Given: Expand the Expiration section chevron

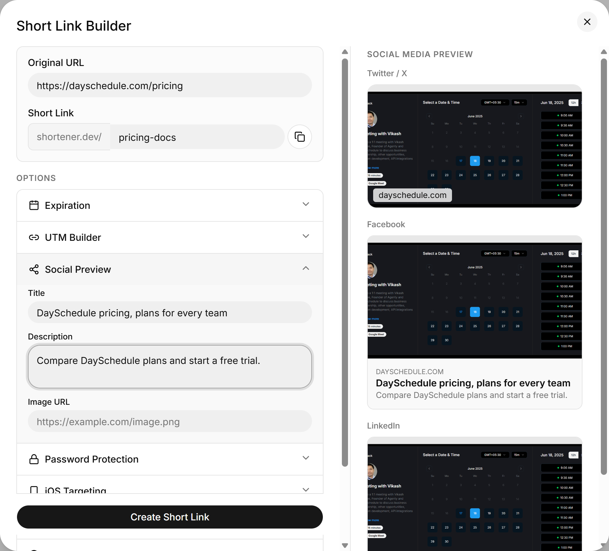Looking at the screenshot, I should [306, 204].
